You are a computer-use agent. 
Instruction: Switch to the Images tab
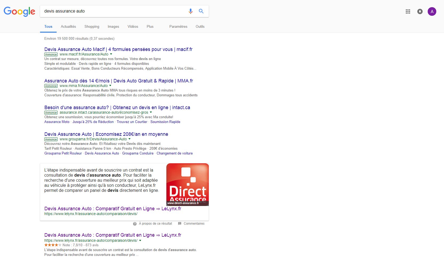(113, 26)
